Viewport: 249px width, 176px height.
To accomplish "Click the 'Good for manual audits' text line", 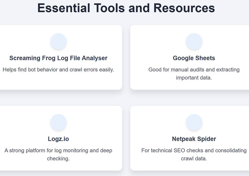I will pyautogui.click(x=194, y=69).
